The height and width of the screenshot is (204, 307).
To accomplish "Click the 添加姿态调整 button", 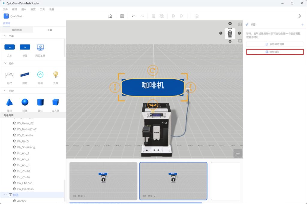I will (x=275, y=44).
